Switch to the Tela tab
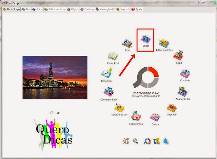This screenshot has width=217, height=159. (26, 9)
